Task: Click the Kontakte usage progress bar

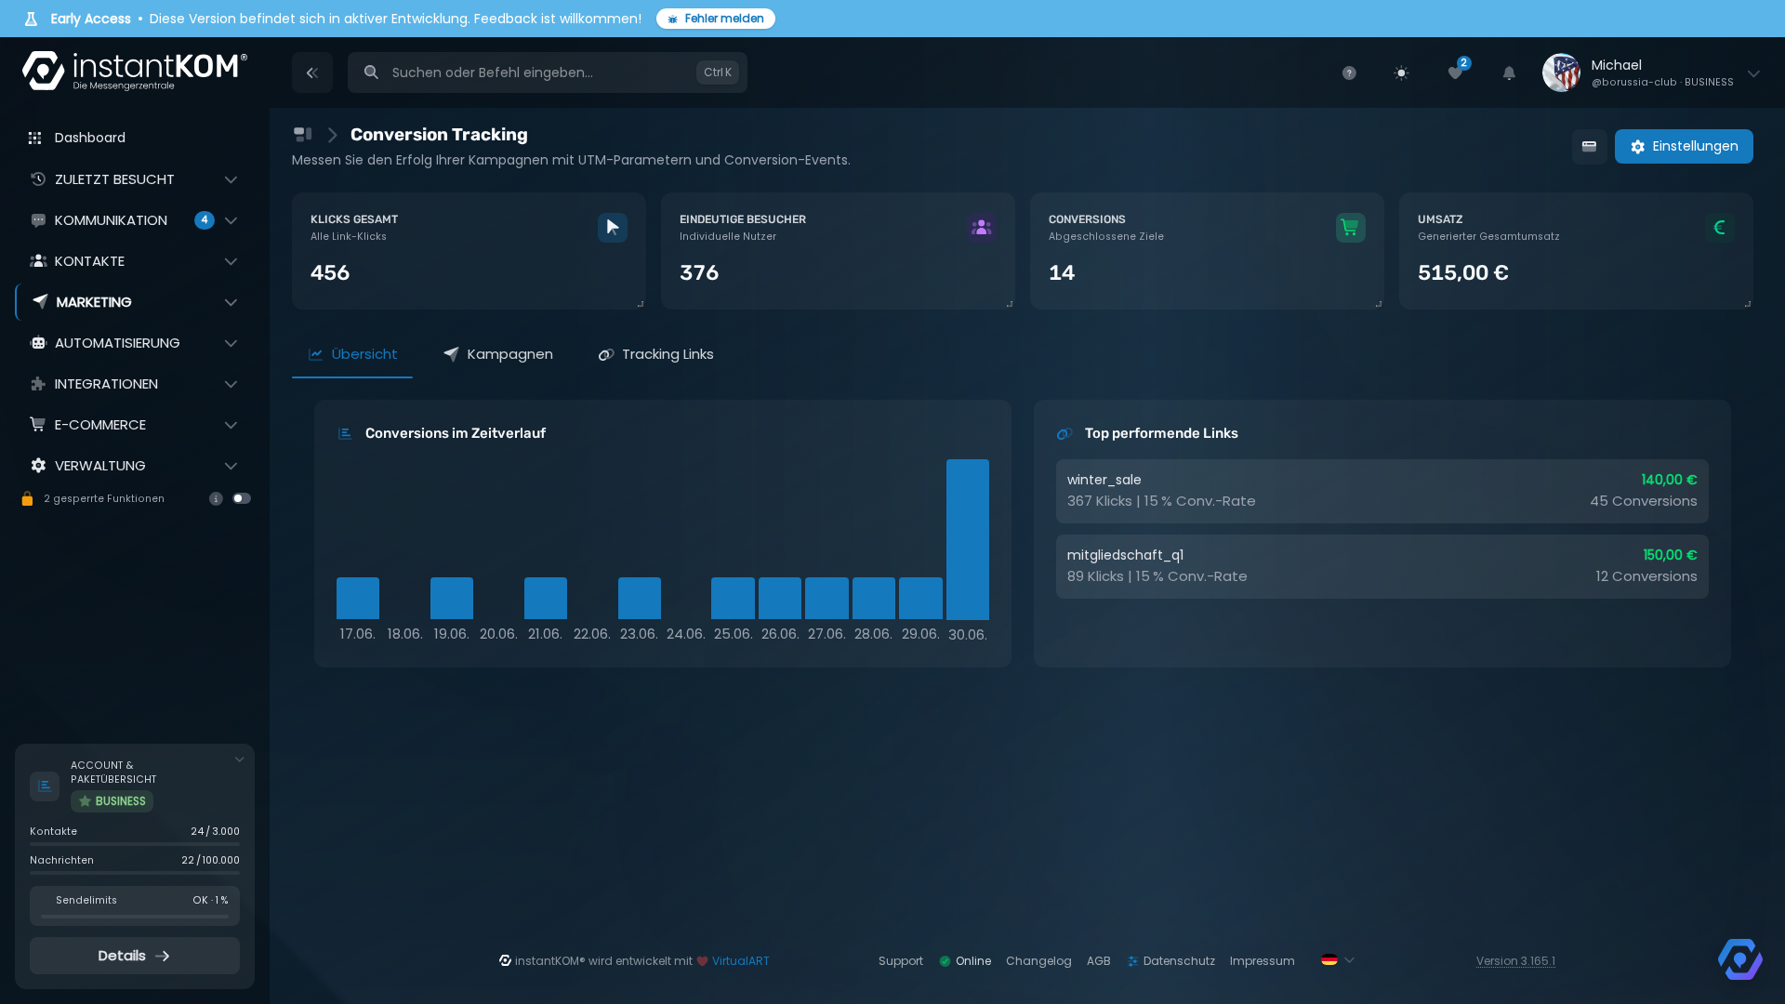Action: 135,844
